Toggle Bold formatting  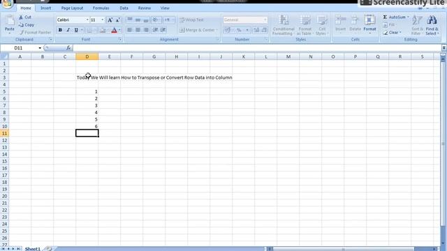60,30
